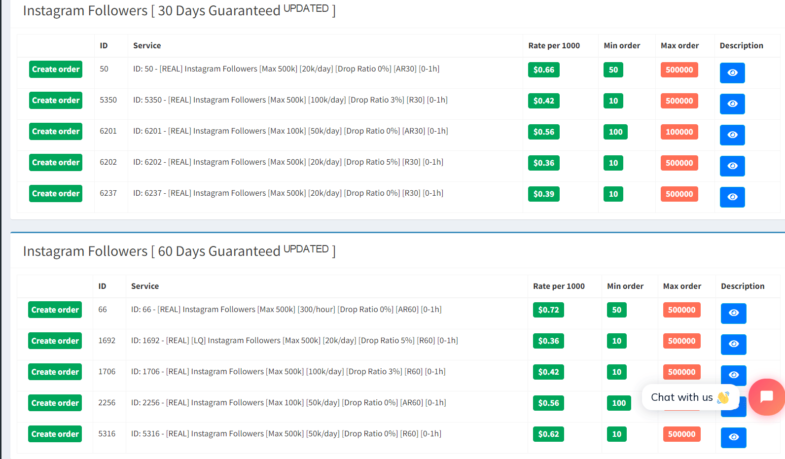Show description for service 1692
This screenshot has height=459, width=785.
click(x=733, y=345)
